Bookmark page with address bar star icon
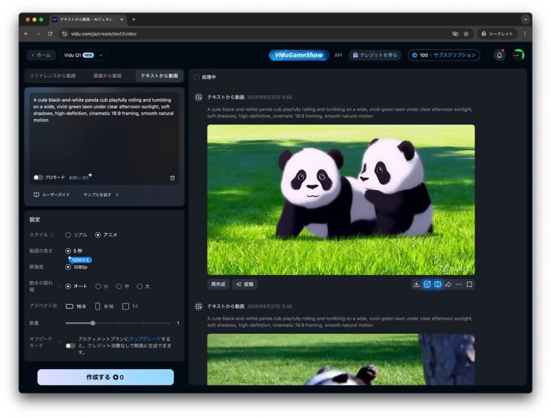 (466, 34)
